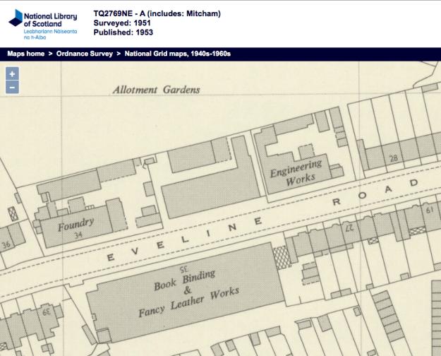Select the Foundry building on the map
Image resolution: width=441 pixels, height=356 pixels.
75,224
